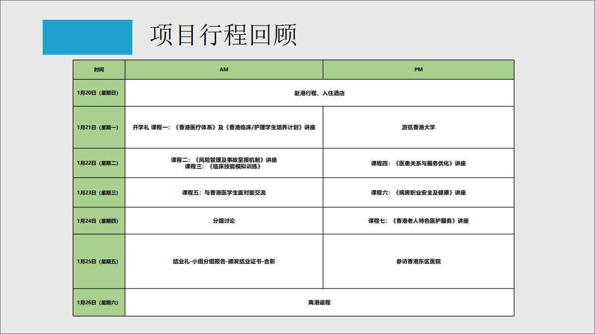595x334 pixels.
Task: Click the 课程六《病房职业安全及健康》cell
Action: 418,192
